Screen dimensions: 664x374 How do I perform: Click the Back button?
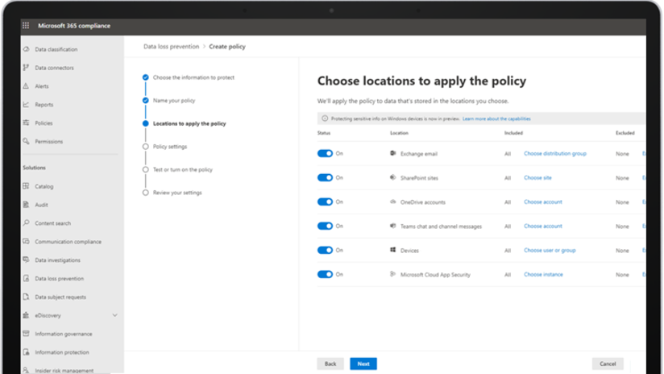(x=330, y=364)
